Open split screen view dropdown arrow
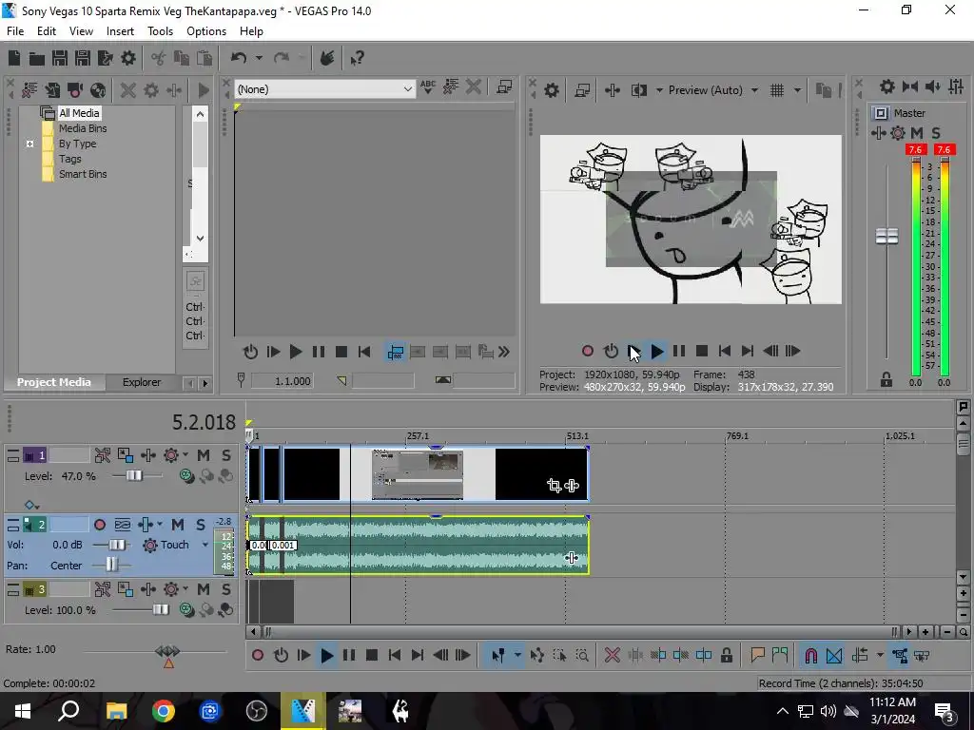 (659, 90)
